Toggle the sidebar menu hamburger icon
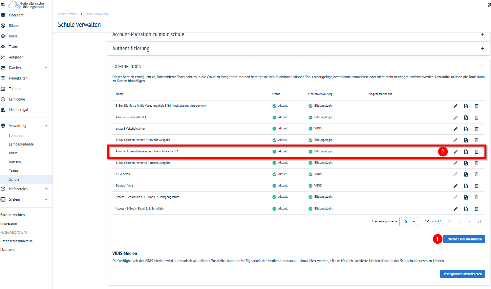Image resolution: width=491 pixels, height=289 pixels. coord(3,5)
